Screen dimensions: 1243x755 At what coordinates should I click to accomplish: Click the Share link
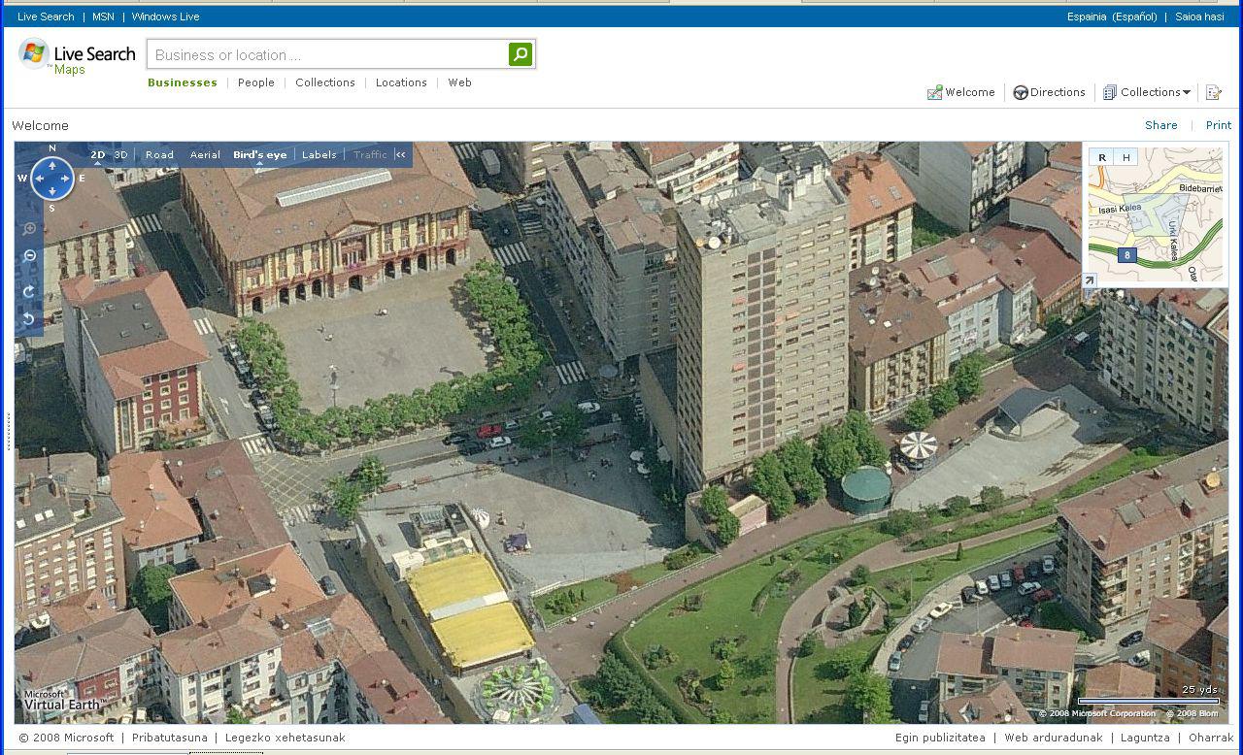click(1161, 125)
